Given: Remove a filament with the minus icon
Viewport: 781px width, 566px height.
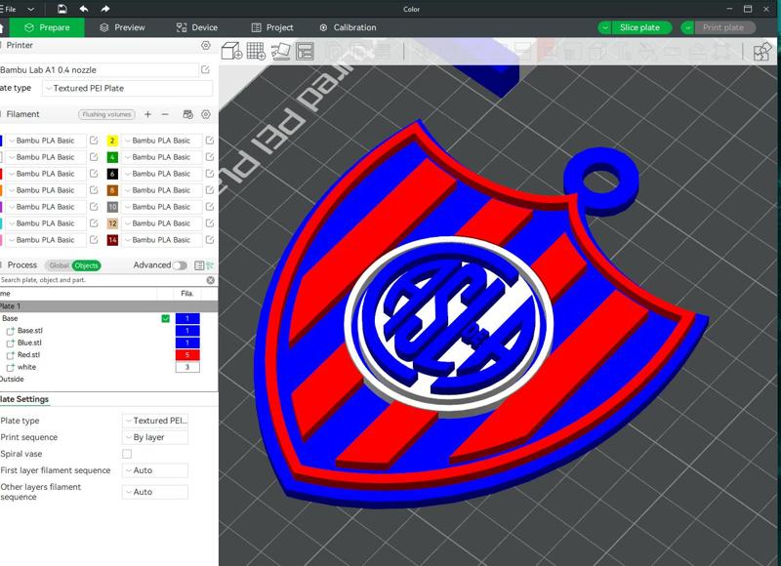Looking at the screenshot, I should pos(164,114).
